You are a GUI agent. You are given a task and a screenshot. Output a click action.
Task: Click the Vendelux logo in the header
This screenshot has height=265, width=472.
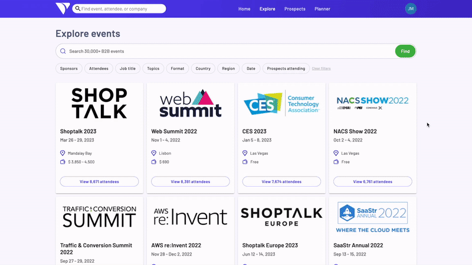tap(63, 8)
